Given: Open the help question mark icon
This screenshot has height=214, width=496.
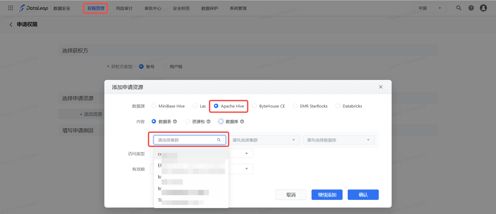Looking at the screenshot, I should 471,8.
